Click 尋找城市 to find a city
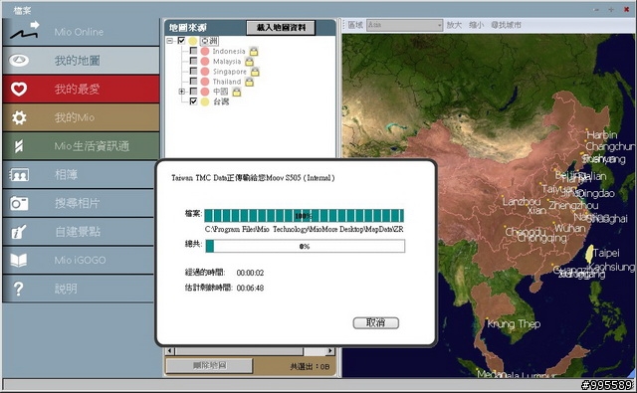 (x=506, y=25)
